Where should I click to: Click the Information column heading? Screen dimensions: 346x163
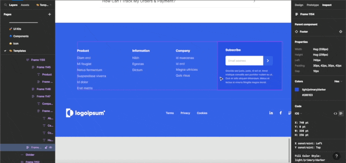pyautogui.click(x=141, y=50)
